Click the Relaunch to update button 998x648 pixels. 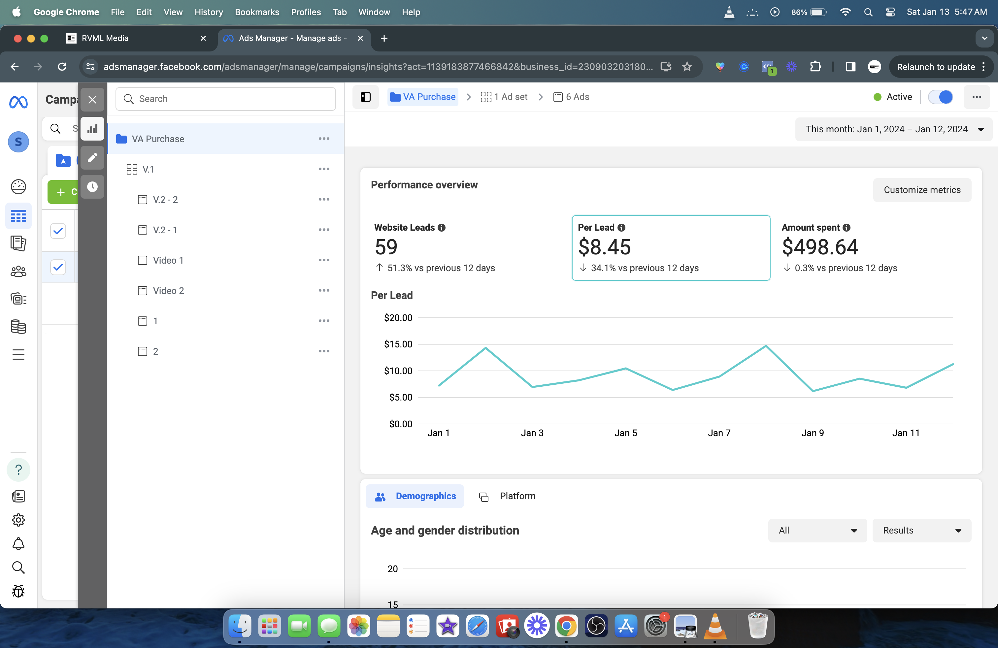pos(941,67)
